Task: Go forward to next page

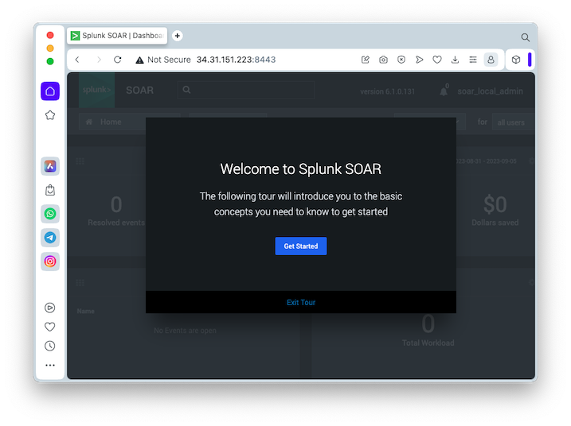Action: coord(99,60)
